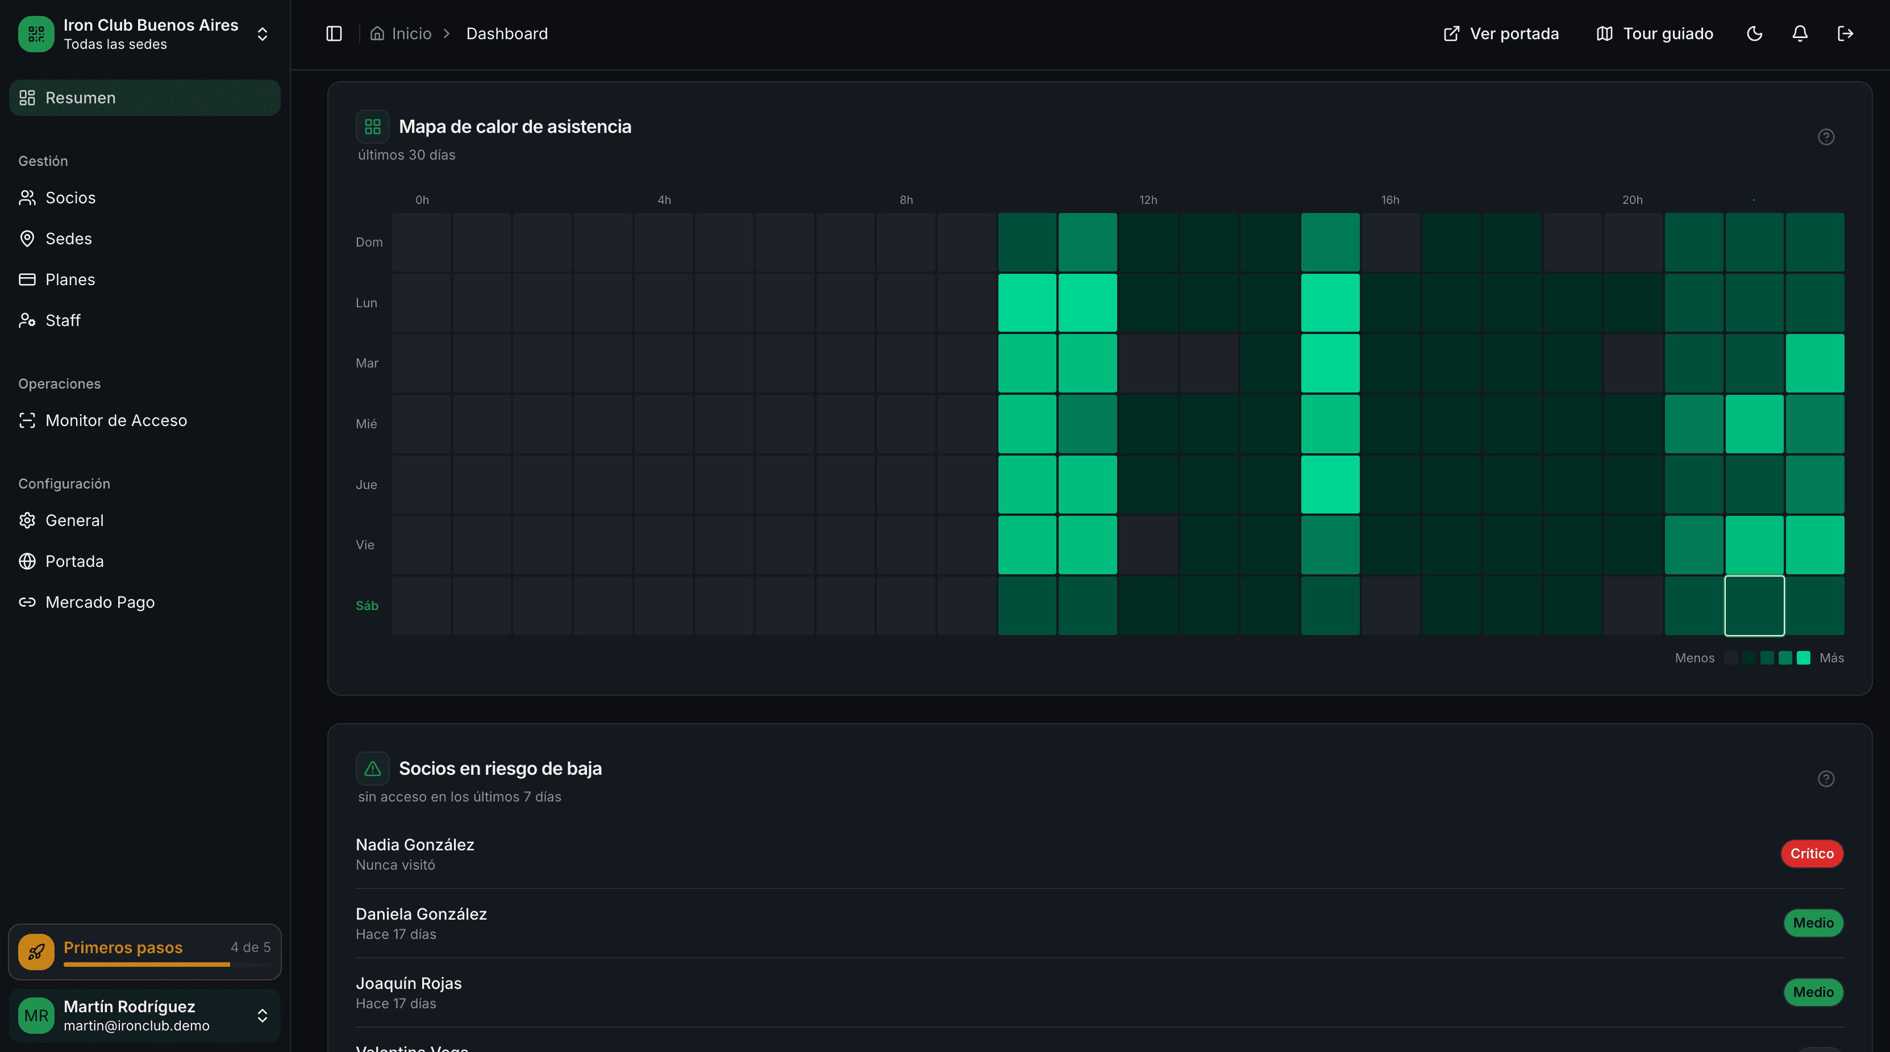Viewport: 1890px width, 1052px height.
Task: Click the logout arrow icon
Action: 1845,34
